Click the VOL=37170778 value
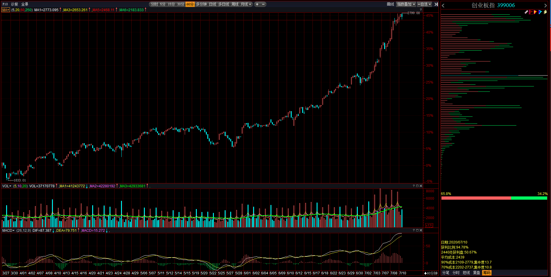The image size is (551, 277). pos(42,186)
